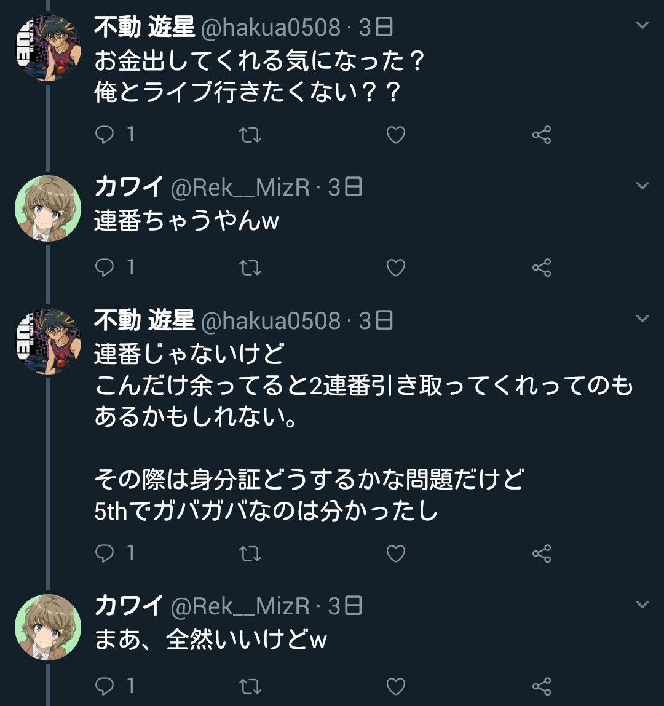
Task: Retweet the お金出してくれる気になった tweet
Action: point(250,135)
